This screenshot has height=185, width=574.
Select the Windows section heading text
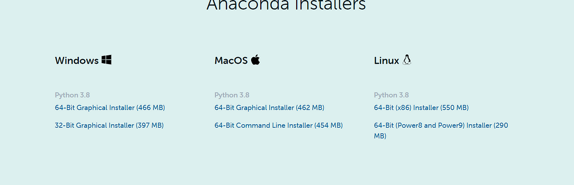click(77, 61)
